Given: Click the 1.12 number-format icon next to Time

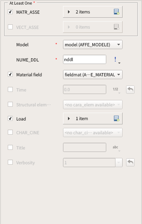Looking at the screenshot, I should click(115, 89).
